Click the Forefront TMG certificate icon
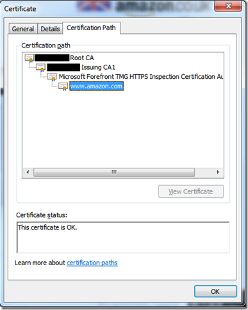The image size is (248, 310). point(52,77)
